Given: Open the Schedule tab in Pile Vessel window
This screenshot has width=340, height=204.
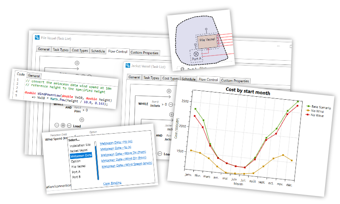Looking at the screenshot, I should [x=98, y=51].
